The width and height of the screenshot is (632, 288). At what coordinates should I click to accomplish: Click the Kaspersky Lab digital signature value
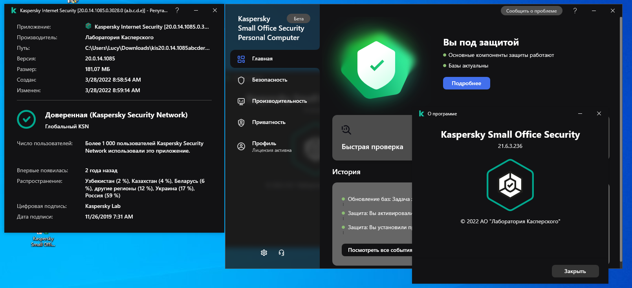[103, 206]
